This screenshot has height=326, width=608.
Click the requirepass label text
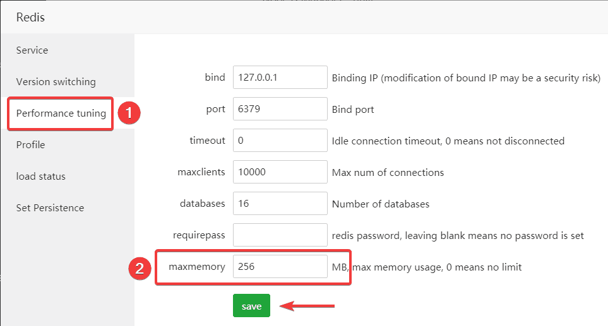pos(199,235)
